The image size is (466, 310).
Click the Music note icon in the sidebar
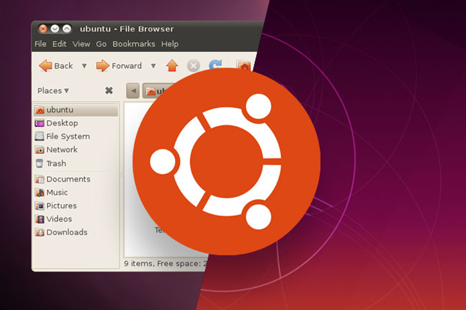(x=39, y=192)
